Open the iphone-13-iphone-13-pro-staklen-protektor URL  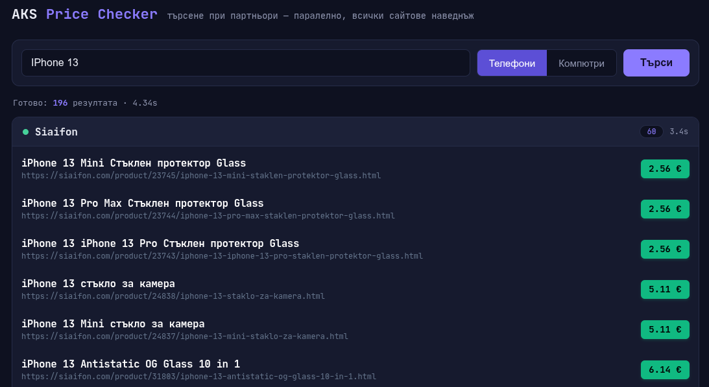click(x=222, y=256)
